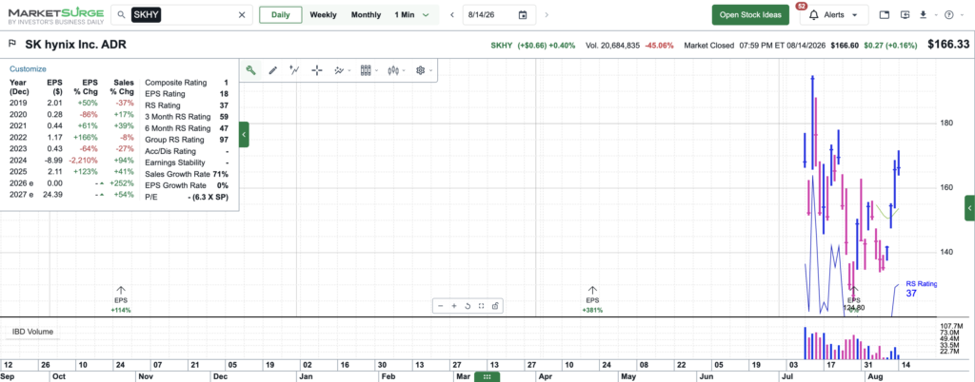This screenshot has width=975, height=382.
Task: Expand the download options arrow
Action: 935,15
